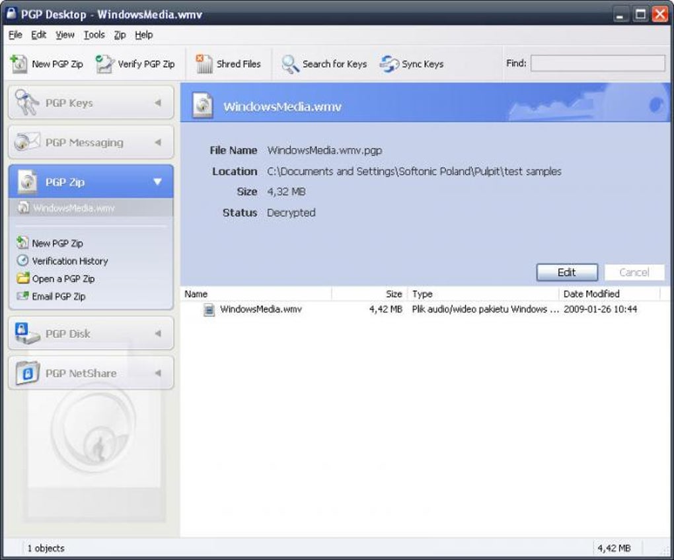Screen dimensions: 674x560
Task: Expand the PGP Keys panel arrow
Action: pyautogui.click(x=158, y=102)
